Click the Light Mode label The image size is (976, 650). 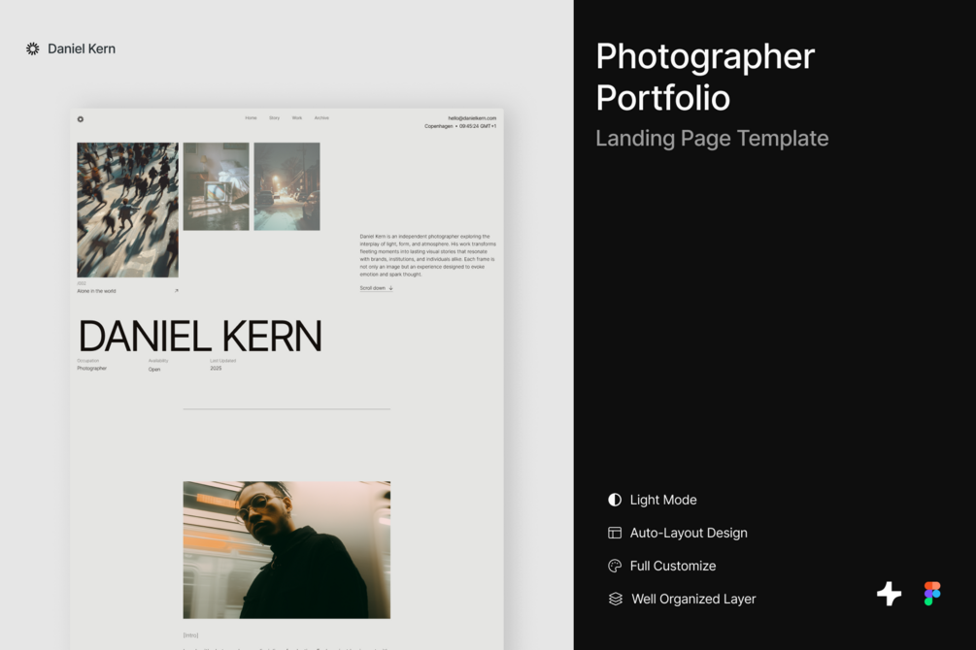click(x=663, y=500)
